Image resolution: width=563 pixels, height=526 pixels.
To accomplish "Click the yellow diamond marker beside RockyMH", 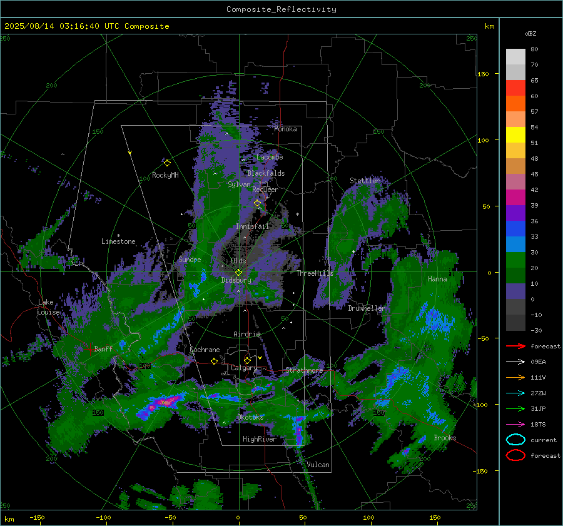I will point(167,163).
